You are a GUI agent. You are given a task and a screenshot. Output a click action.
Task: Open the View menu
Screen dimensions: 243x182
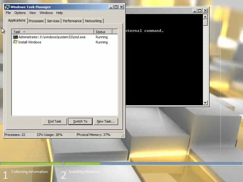[33, 13]
